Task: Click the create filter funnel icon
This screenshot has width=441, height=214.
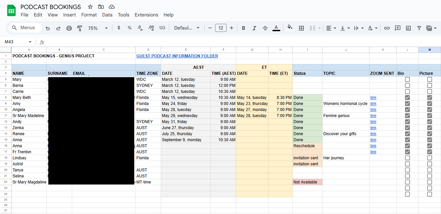Action: coord(419,28)
